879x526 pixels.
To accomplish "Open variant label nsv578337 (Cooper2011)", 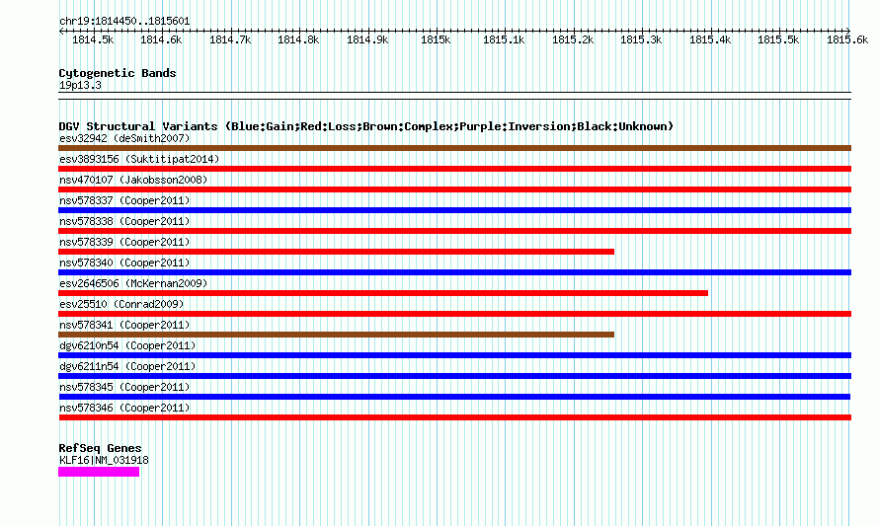I will pos(124,200).
